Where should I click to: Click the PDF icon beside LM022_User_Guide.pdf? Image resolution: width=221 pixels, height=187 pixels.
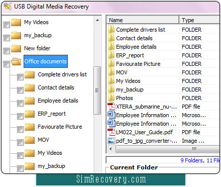pos(112,132)
